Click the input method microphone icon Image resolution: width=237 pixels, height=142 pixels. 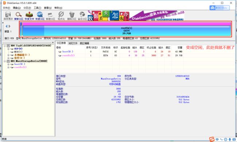[230, 139]
